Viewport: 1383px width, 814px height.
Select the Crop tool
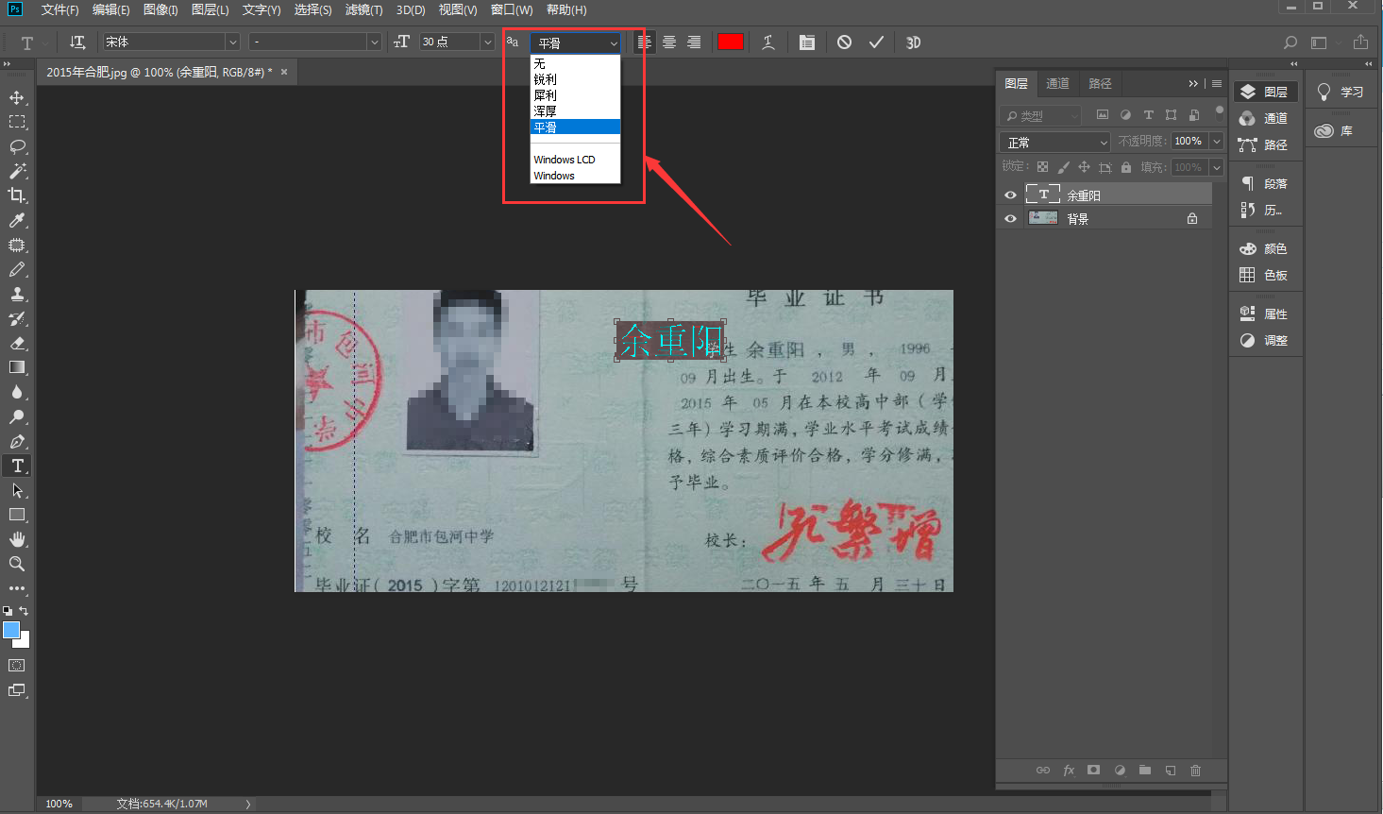click(x=17, y=195)
